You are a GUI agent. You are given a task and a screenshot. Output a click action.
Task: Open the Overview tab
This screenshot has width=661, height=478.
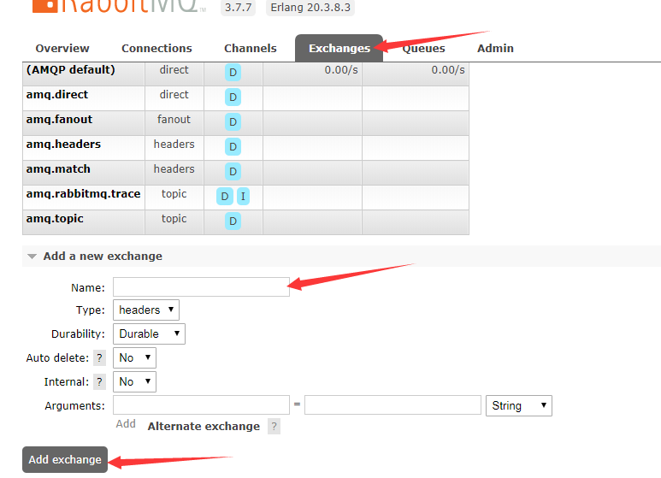click(x=62, y=49)
